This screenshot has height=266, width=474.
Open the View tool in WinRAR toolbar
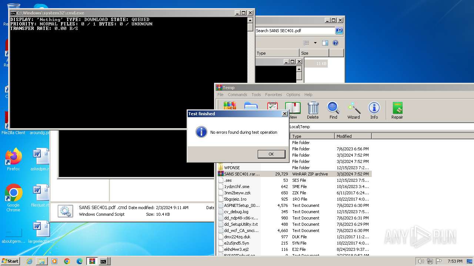click(x=293, y=110)
